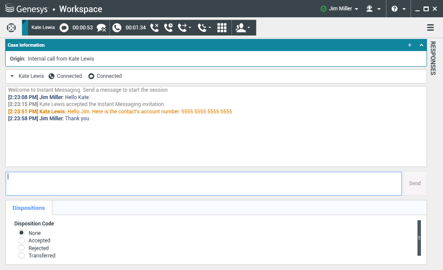
Task: Put the call on hold
Action: click(168, 27)
